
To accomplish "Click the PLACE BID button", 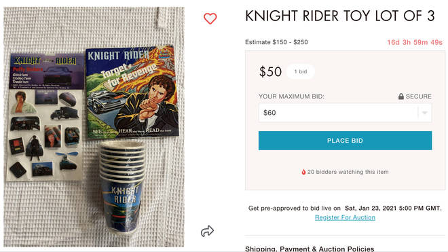I will [x=345, y=141].
